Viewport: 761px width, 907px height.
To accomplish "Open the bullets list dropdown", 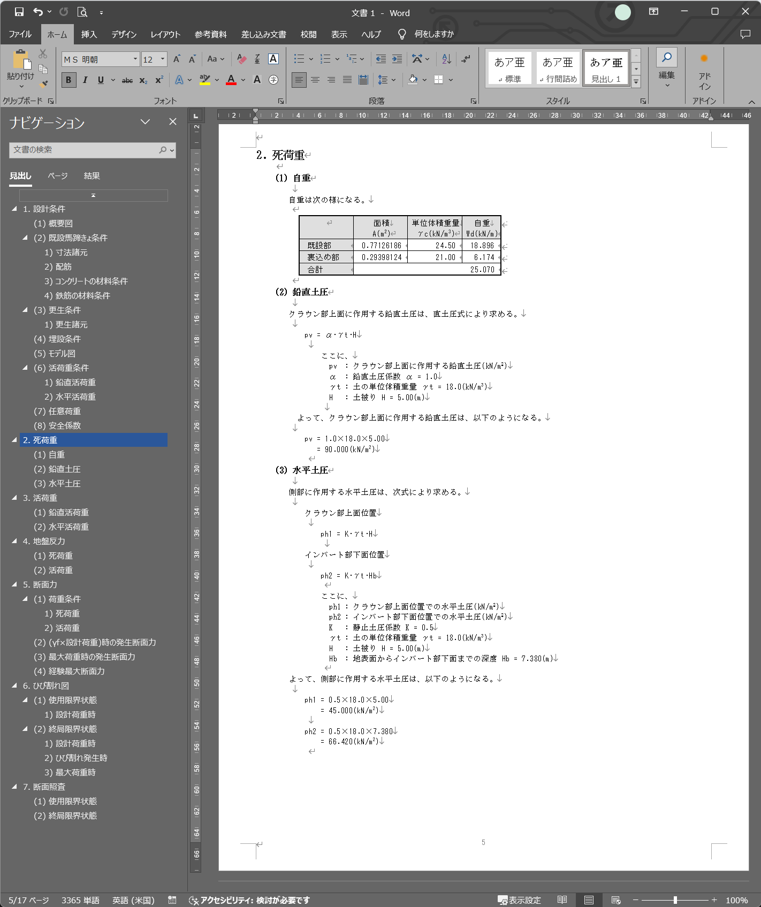I will 311,59.
